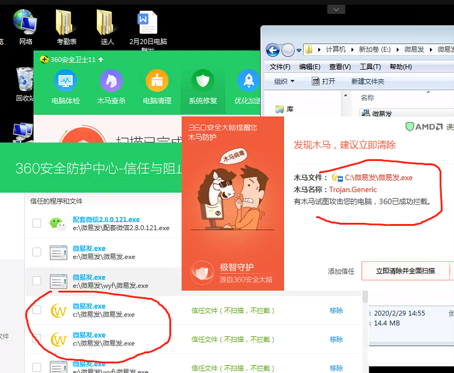Click the chevron dropdown at top of screen
The height and width of the screenshot is (373, 454).
[x=336, y=10]
